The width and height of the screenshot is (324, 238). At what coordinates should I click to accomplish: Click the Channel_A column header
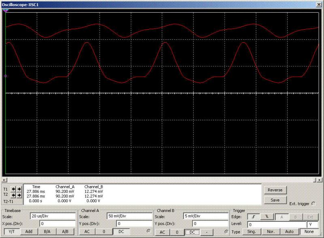[65, 187]
